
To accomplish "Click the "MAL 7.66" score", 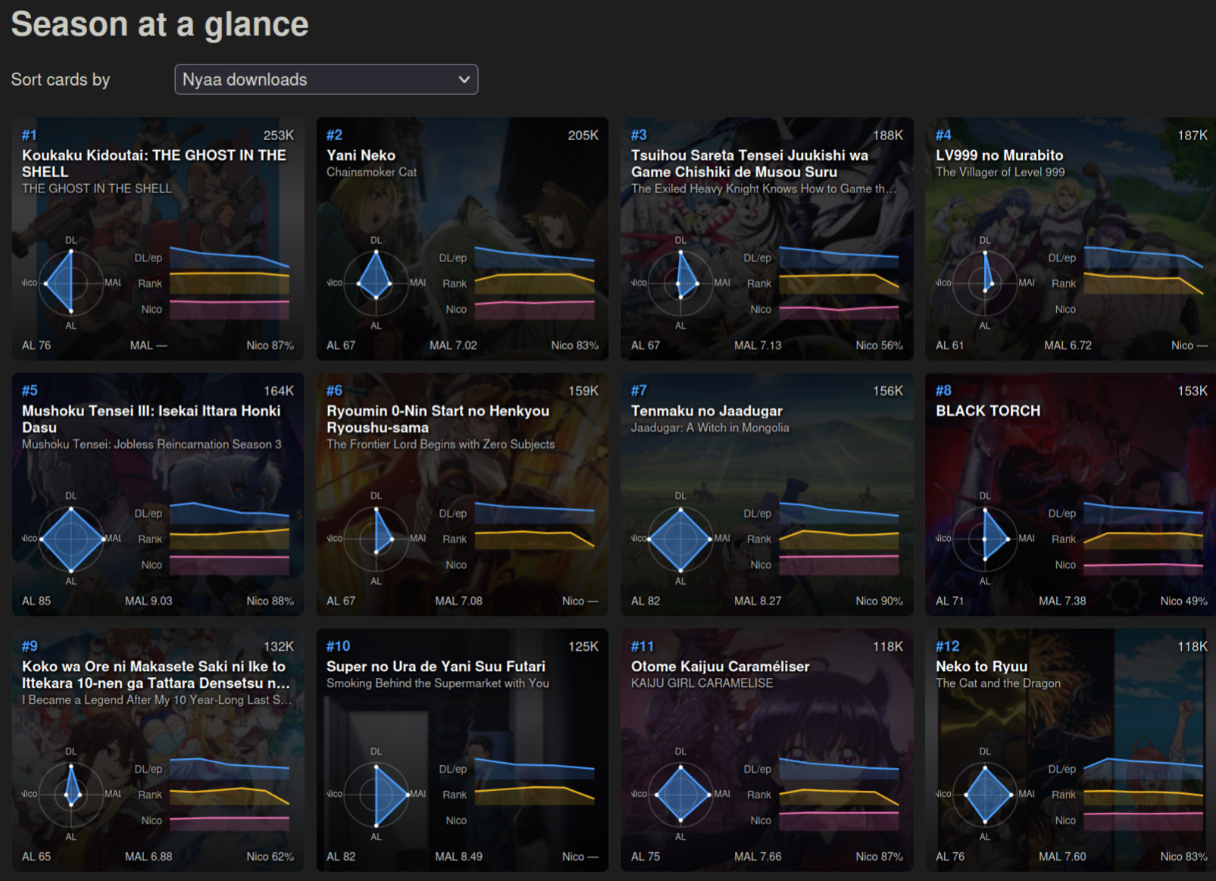I will [758, 857].
